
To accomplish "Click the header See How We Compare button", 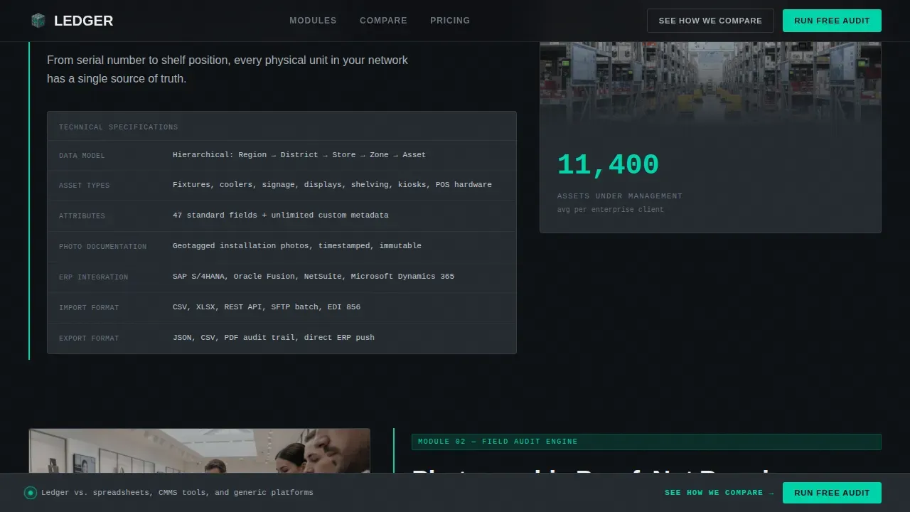I will tap(710, 21).
